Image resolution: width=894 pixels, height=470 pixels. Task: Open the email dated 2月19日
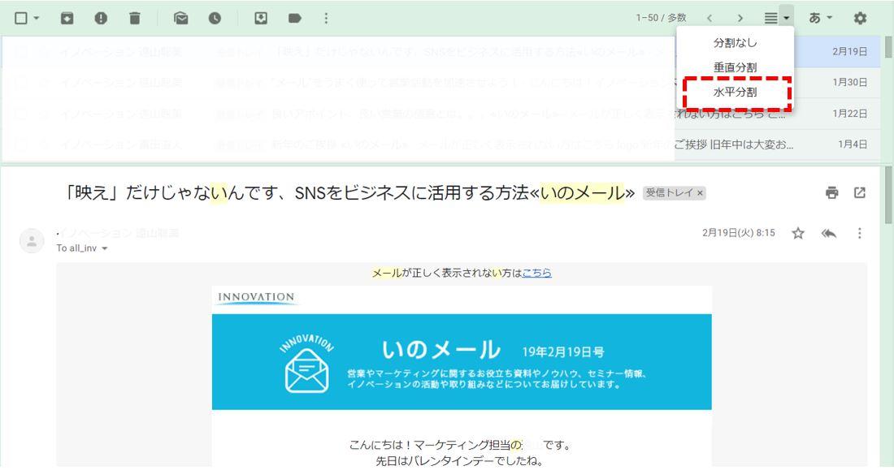click(x=442, y=51)
